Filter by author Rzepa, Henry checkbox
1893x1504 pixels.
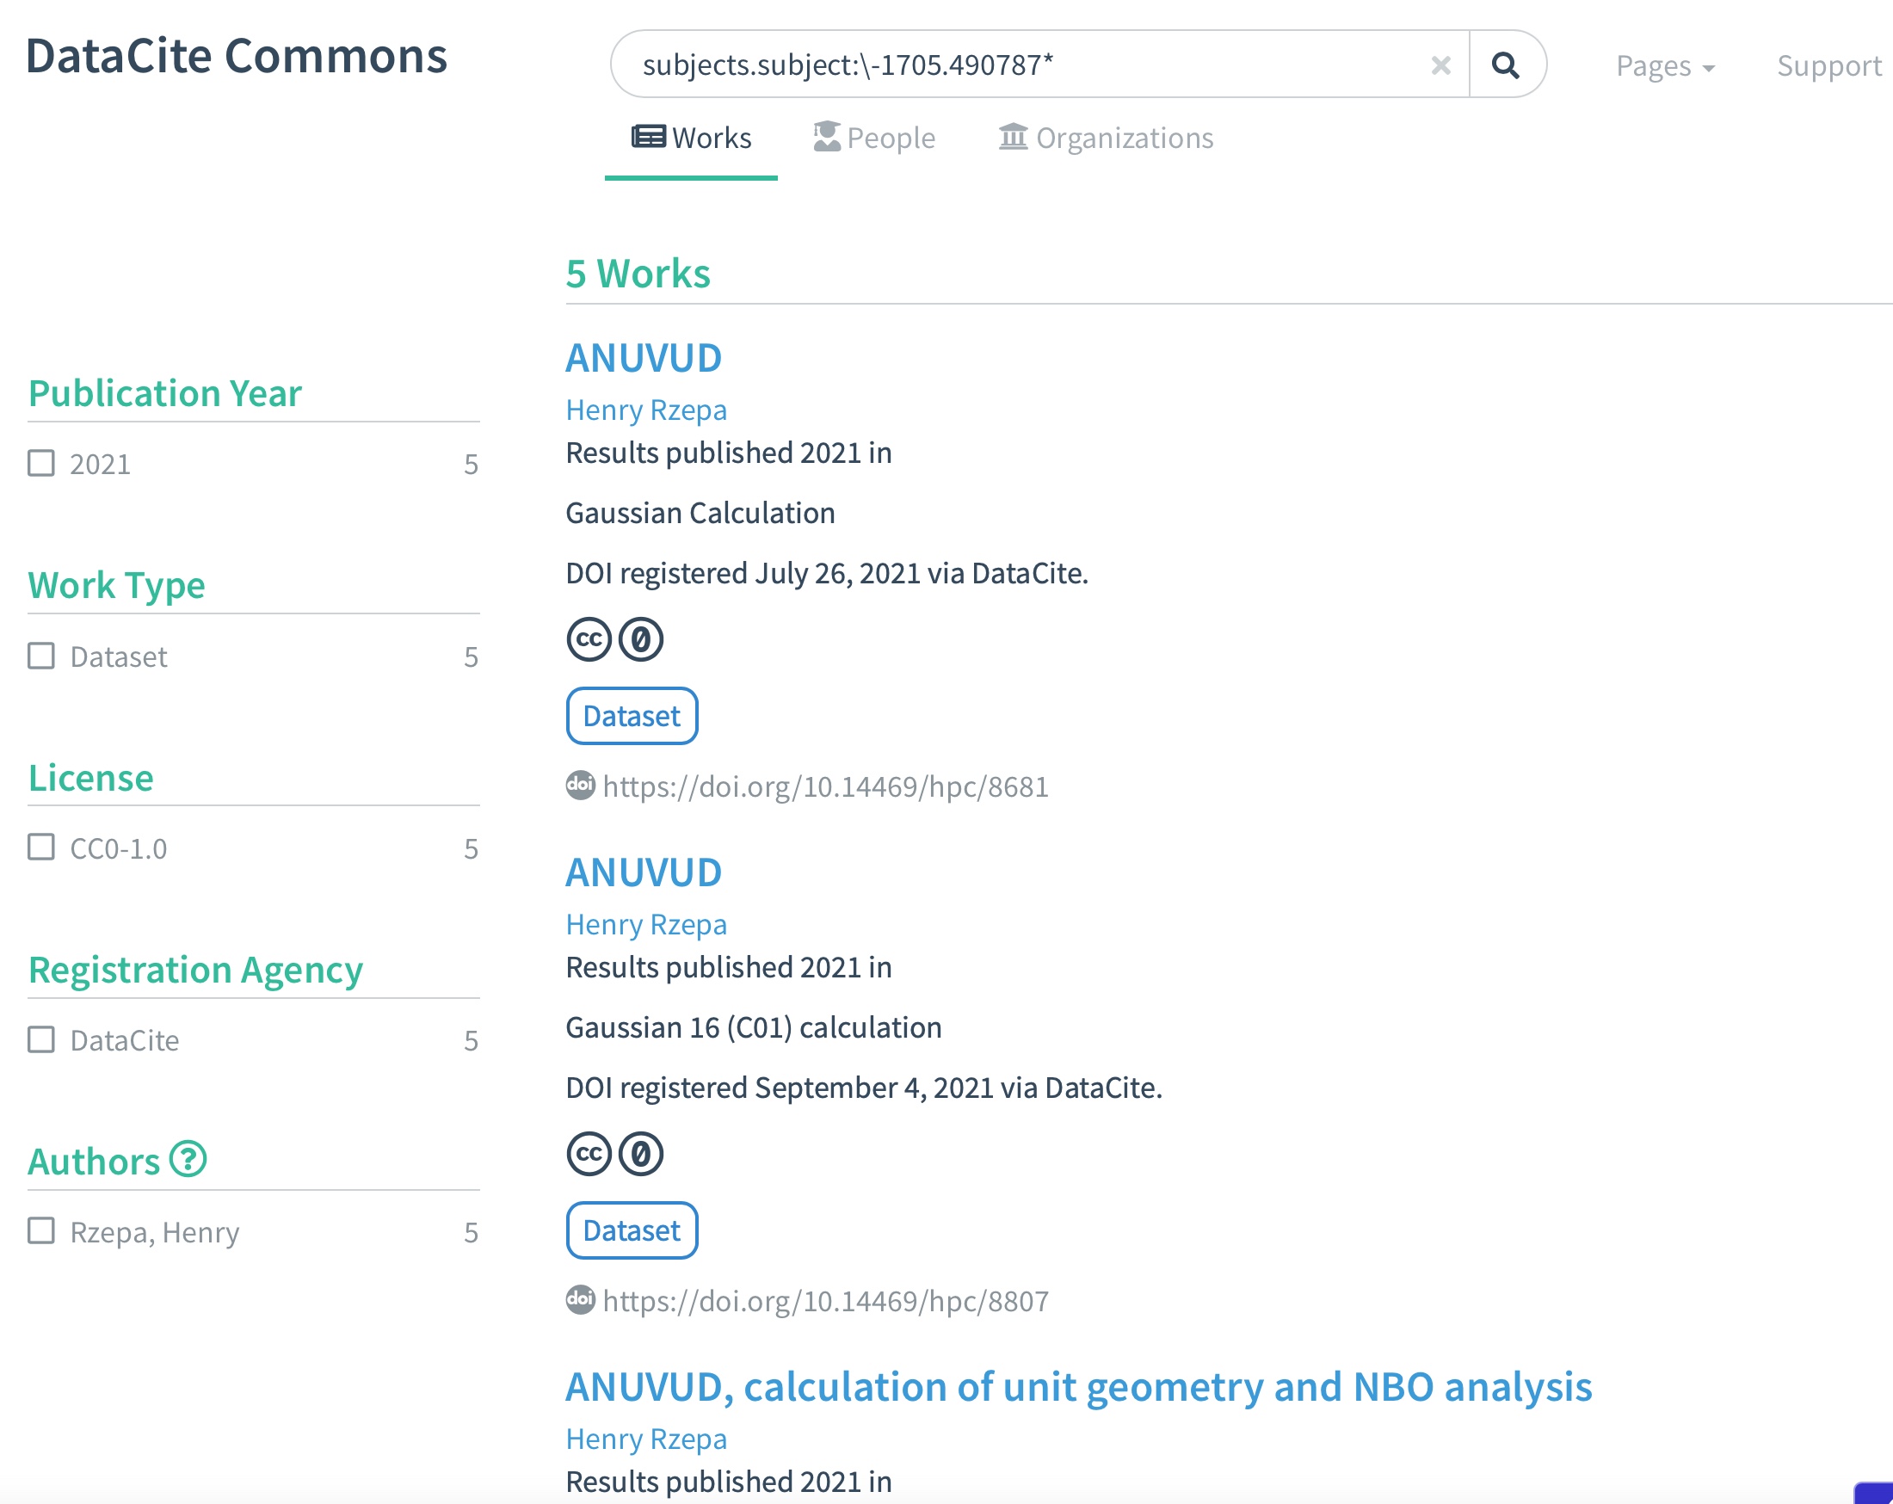(x=41, y=1231)
